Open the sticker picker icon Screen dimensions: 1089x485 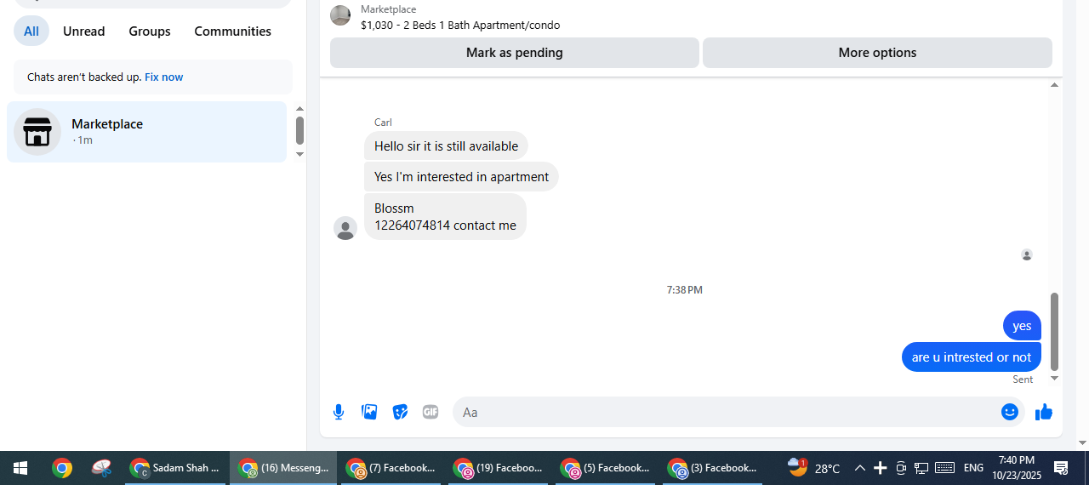click(x=400, y=412)
